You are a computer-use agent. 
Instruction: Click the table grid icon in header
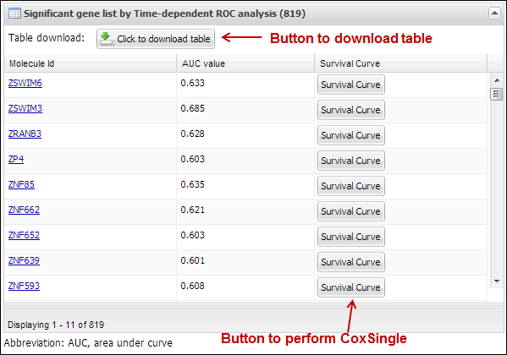(x=14, y=14)
